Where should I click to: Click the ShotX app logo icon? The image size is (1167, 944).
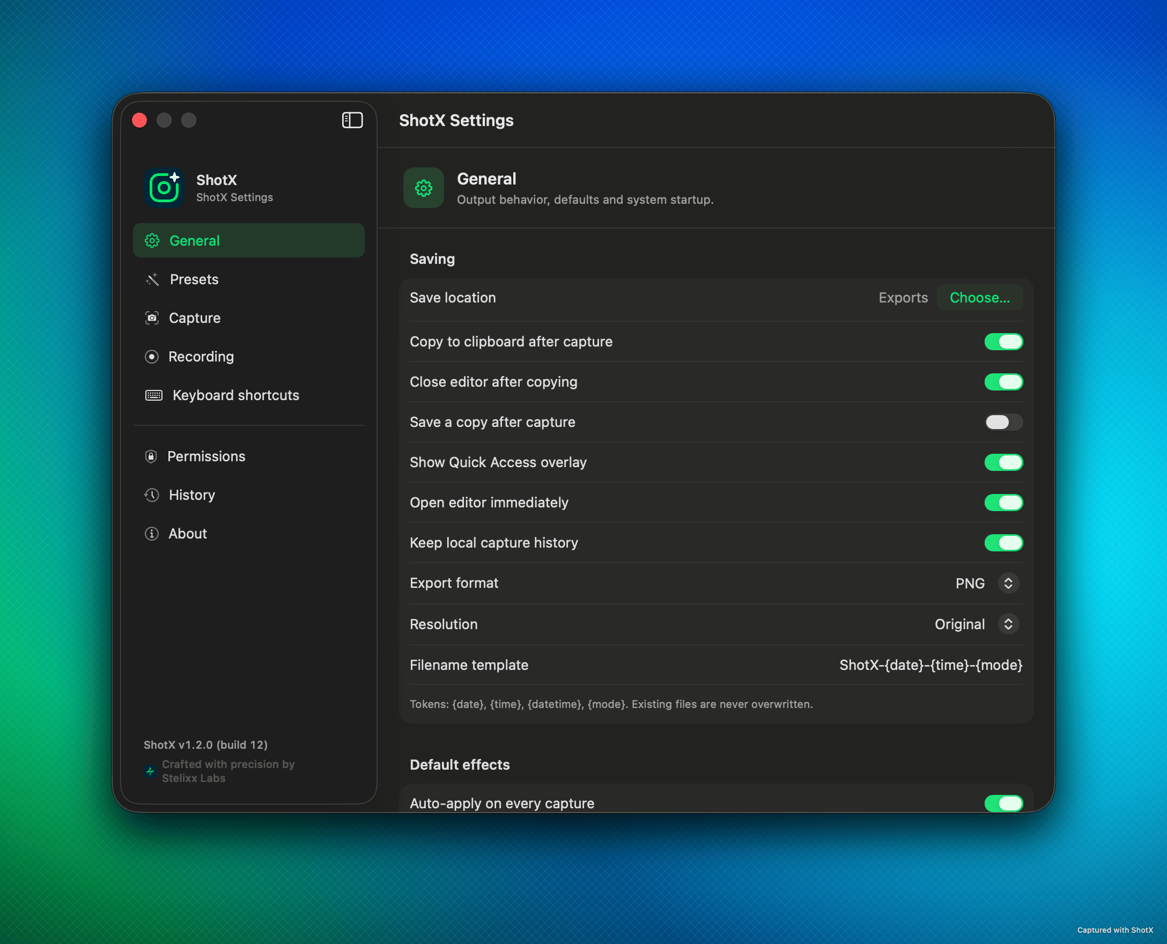tap(164, 188)
